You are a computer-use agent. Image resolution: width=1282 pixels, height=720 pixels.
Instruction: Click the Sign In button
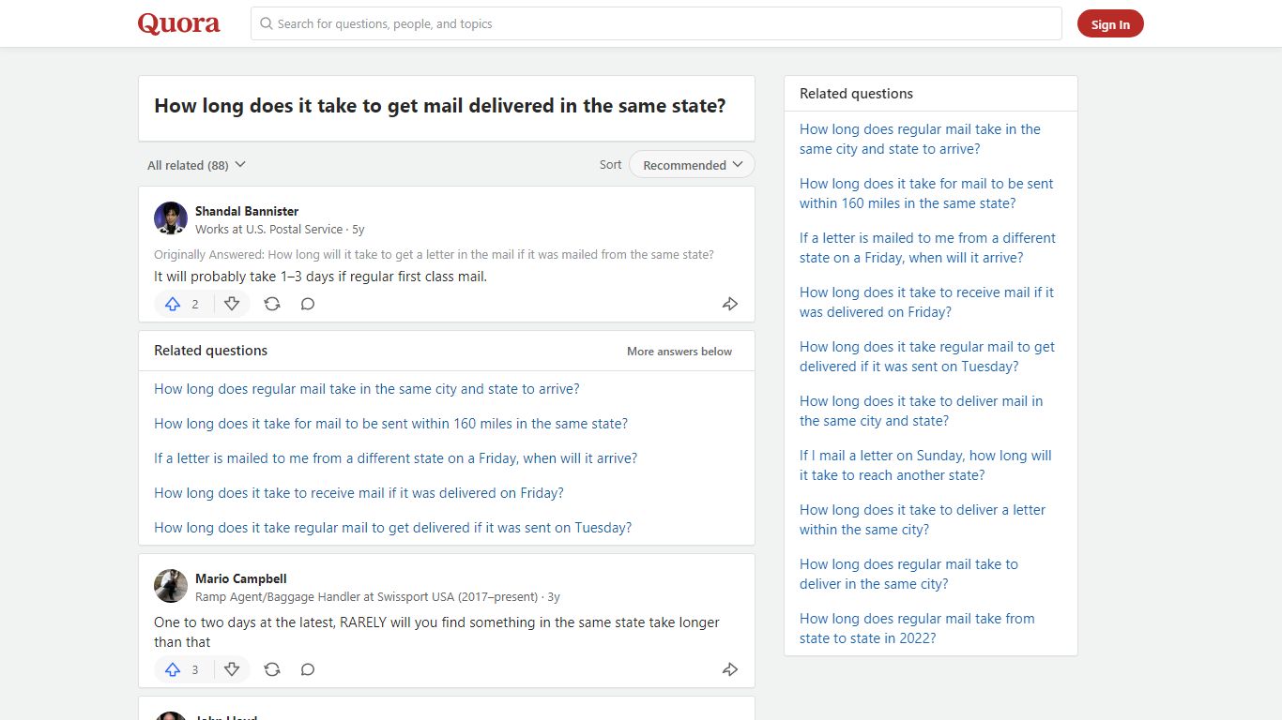click(1110, 24)
